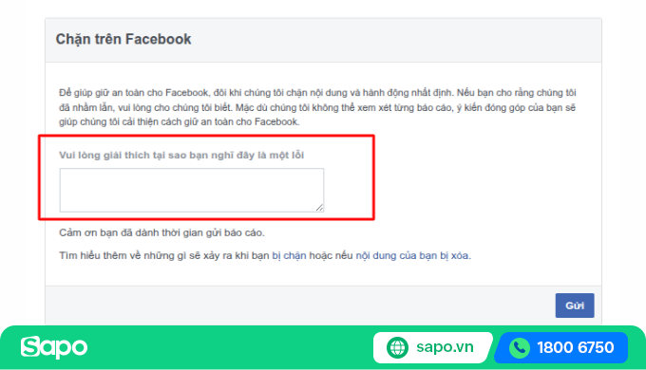Open the 'bị chặn' help link
Image resolution: width=646 pixels, height=370 pixels.
coord(289,255)
